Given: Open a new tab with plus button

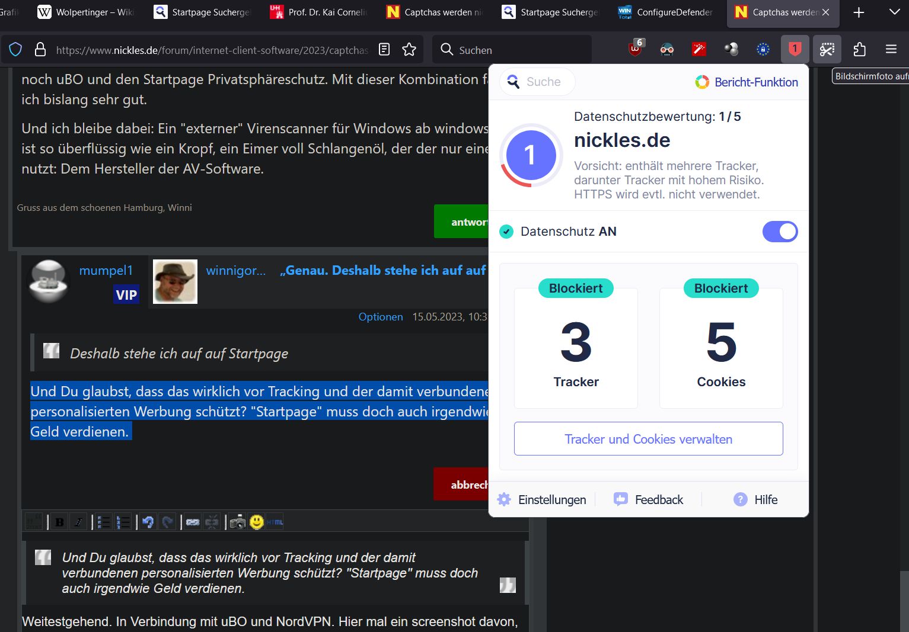Looking at the screenshot, I should tap(859, 12).
